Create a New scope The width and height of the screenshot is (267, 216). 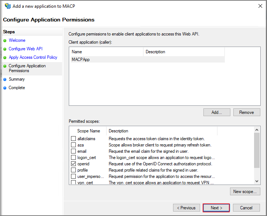coord(245,192)
